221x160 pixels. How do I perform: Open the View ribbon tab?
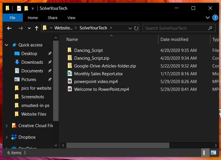tap(71, 18)
